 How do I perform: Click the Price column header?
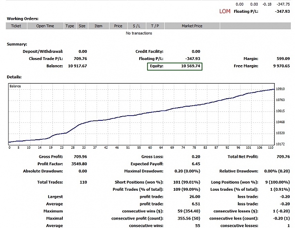pos(118,26)
